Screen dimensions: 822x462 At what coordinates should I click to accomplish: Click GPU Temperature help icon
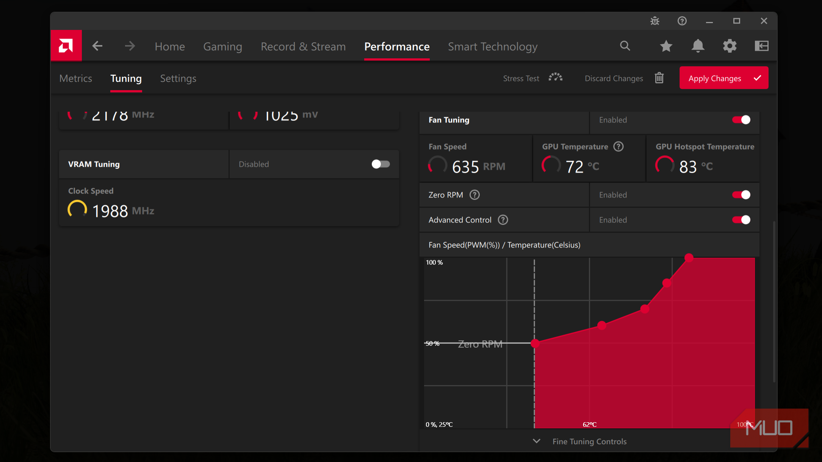618,147
